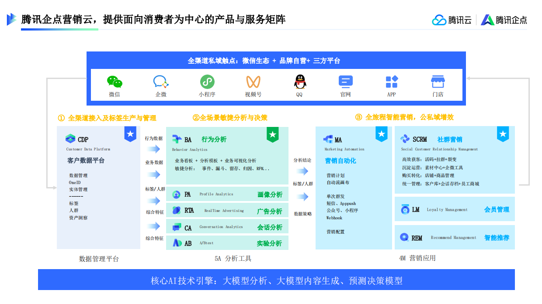542x304 pixels.
Task: Click the 客户数据平台 heading
Action: [86, 160]
